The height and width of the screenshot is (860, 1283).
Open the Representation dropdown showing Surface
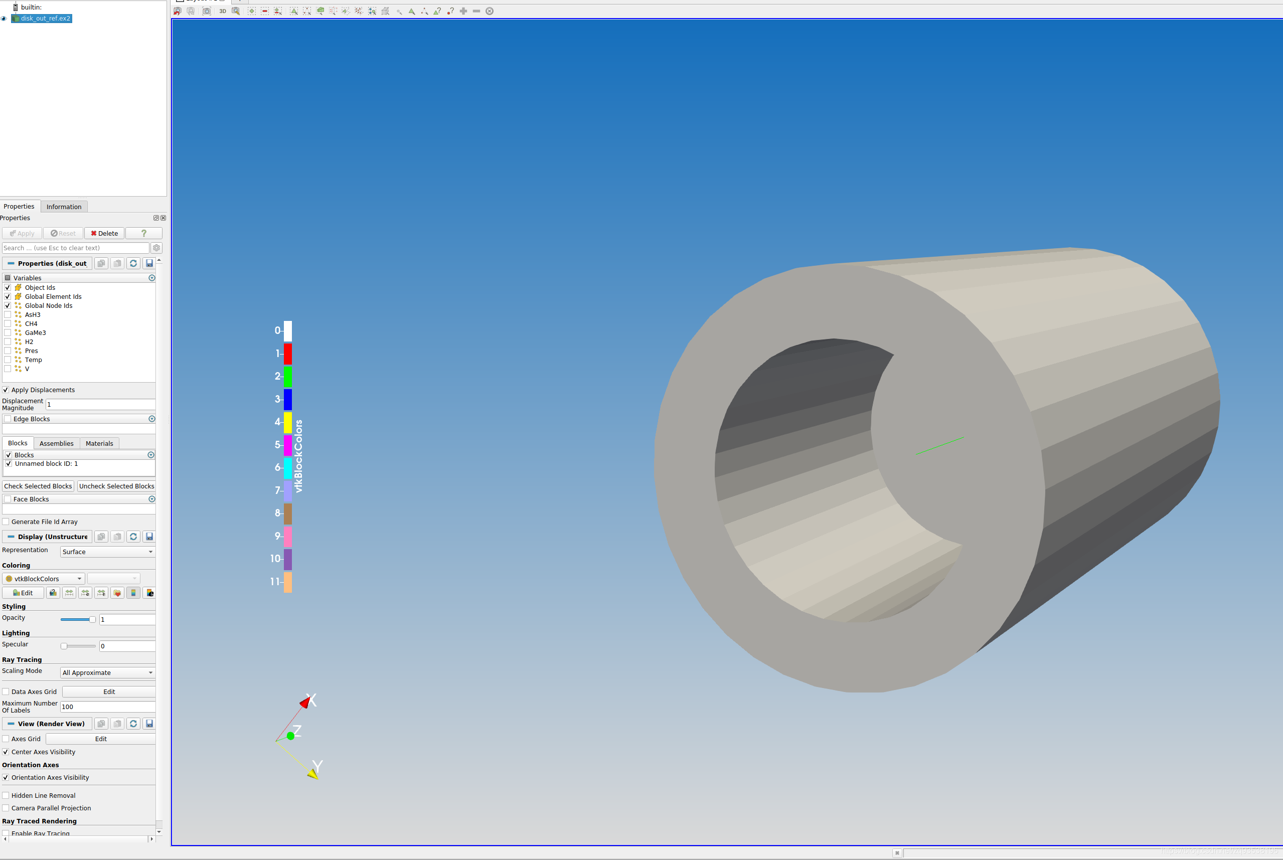pos(107,552)
